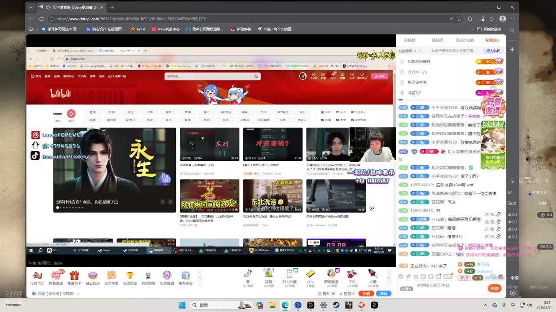The image size is (556, 312).
Task: Open the browser tab list dropdown
Action: coord(31,7)
